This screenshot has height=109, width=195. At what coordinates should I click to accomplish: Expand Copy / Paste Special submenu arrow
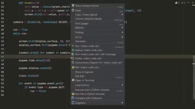122,15
